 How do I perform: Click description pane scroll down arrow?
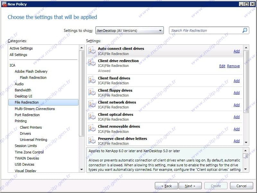coord(245,169)
